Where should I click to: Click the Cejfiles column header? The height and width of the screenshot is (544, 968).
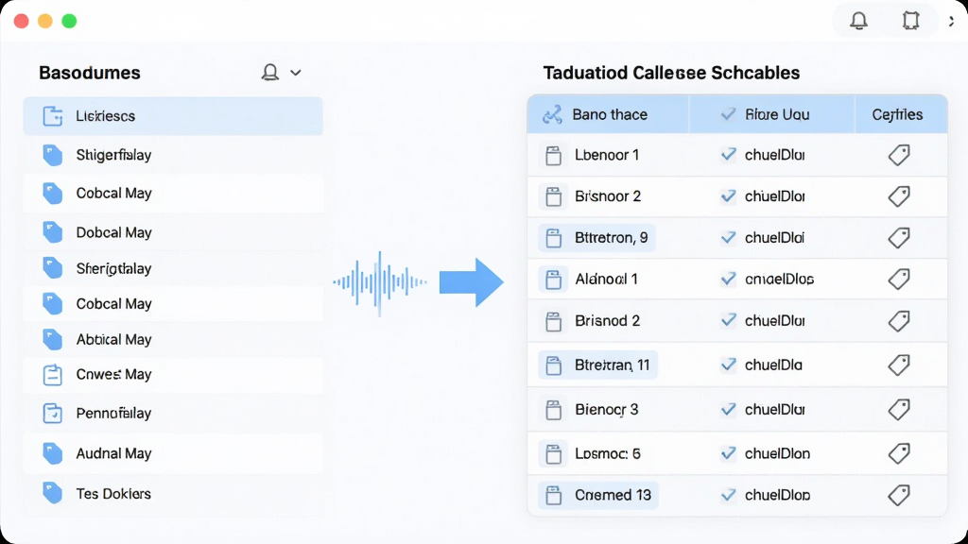[901, 114]
